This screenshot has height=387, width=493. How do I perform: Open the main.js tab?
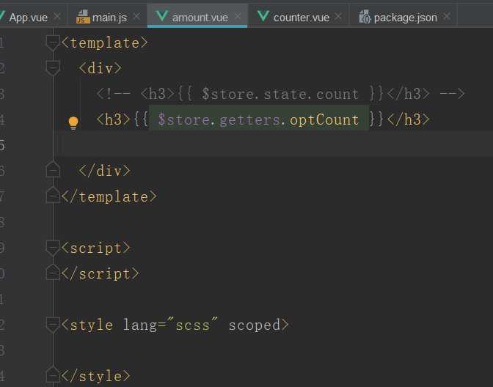coord(109,18)
